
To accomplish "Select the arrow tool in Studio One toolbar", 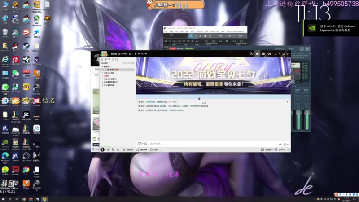I will [191, 36].
